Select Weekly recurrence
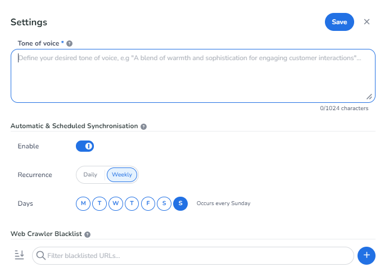389x272 pixels. pyautogui.click(x=122, y=175)
